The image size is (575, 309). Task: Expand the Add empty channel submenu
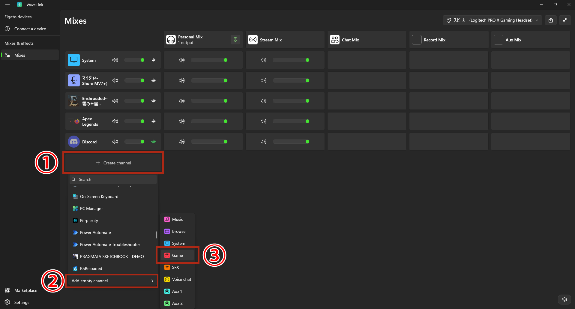click(112, 281)
